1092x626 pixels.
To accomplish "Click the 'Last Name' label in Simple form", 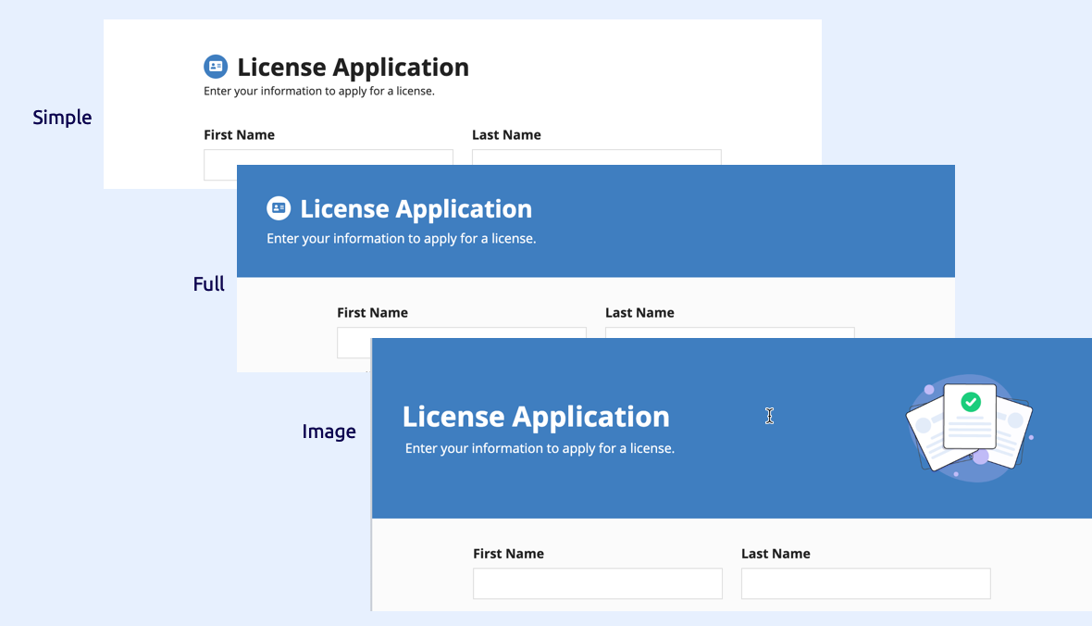I will pyautogui.click(x=506, y=134).
